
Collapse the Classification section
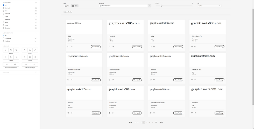[x=36, y=3]
